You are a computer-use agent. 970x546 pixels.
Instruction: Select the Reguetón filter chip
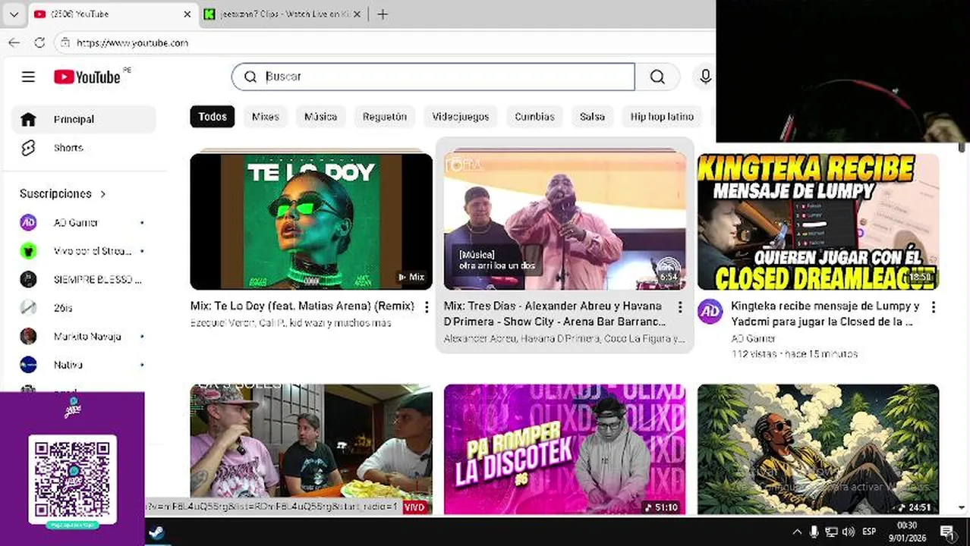pos(385,117)
